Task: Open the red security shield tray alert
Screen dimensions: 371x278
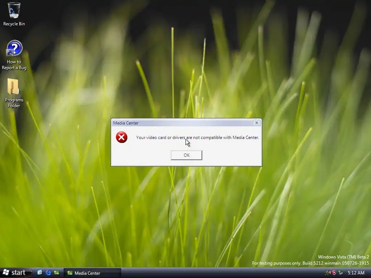Action: [x=334, y=273]
